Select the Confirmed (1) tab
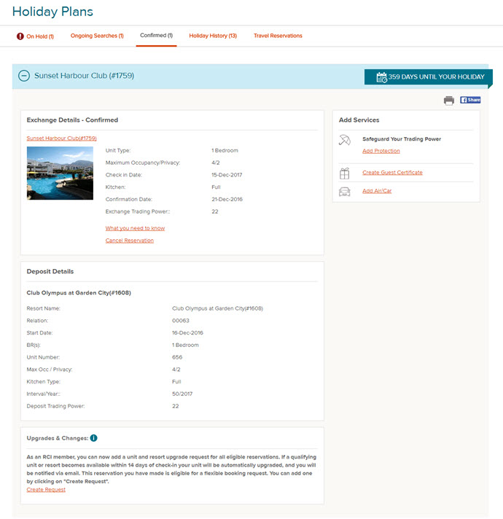This screenshot has height=519, width=503. click(156, 36)
